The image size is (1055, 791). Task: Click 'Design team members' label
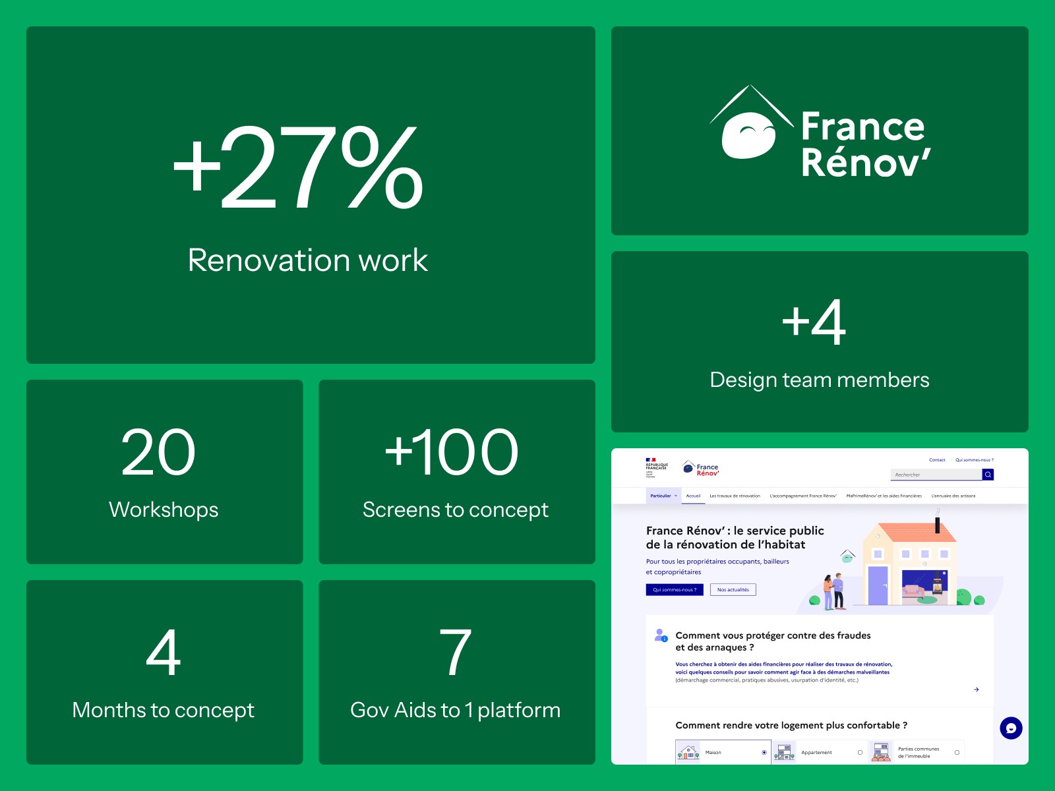coord(820,380)
